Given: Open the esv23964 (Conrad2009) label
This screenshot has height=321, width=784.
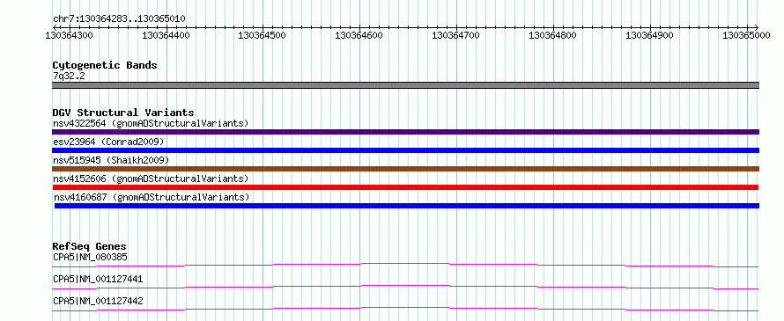Looking at the screenshot, I should coord(108,142).
